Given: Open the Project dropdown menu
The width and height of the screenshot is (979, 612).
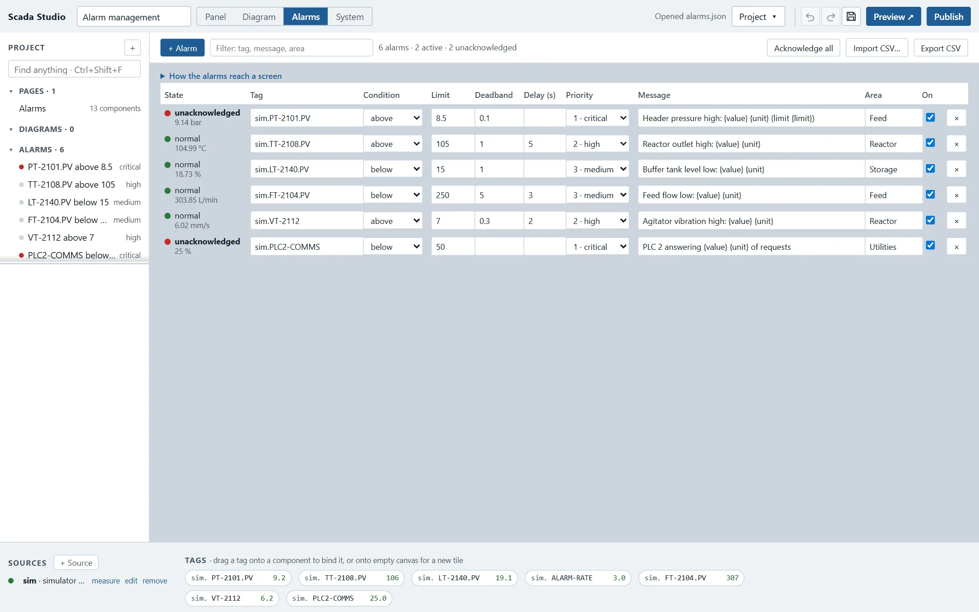Looking at the screenshot, I should (x=758, y=17).
